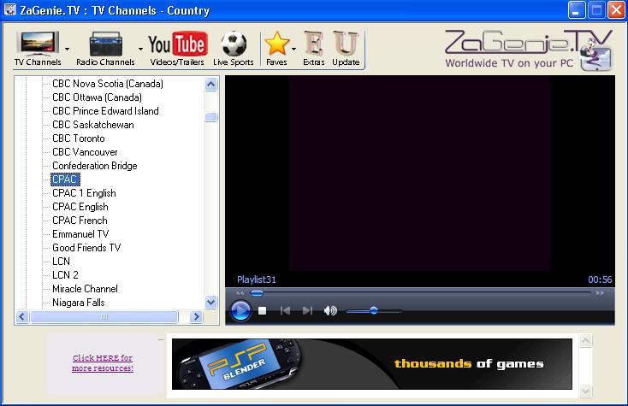628x406 pixels.
Task: Click the rewind arrows on seek bar
Action: tap(240, 293)
